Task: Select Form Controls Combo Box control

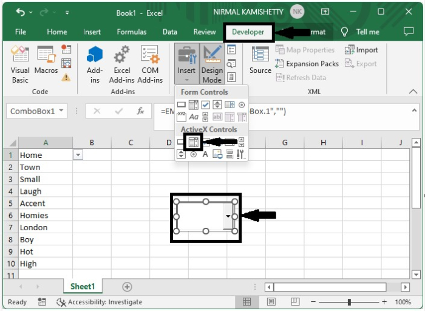Action: point(193,104)
